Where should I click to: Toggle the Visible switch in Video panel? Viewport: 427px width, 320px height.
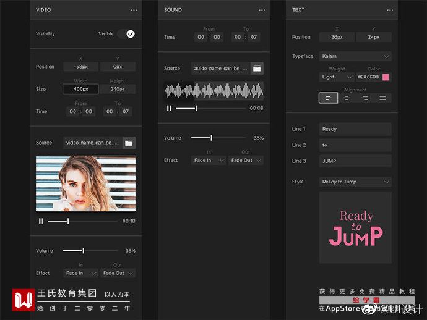pos(126,34)
